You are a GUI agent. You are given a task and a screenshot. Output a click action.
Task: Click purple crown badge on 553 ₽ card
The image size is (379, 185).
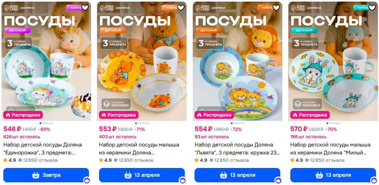coord(182,180)
